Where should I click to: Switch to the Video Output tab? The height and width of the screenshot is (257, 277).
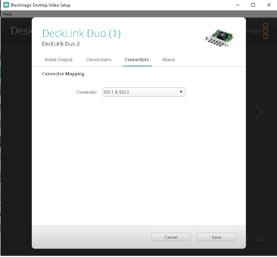58,60
